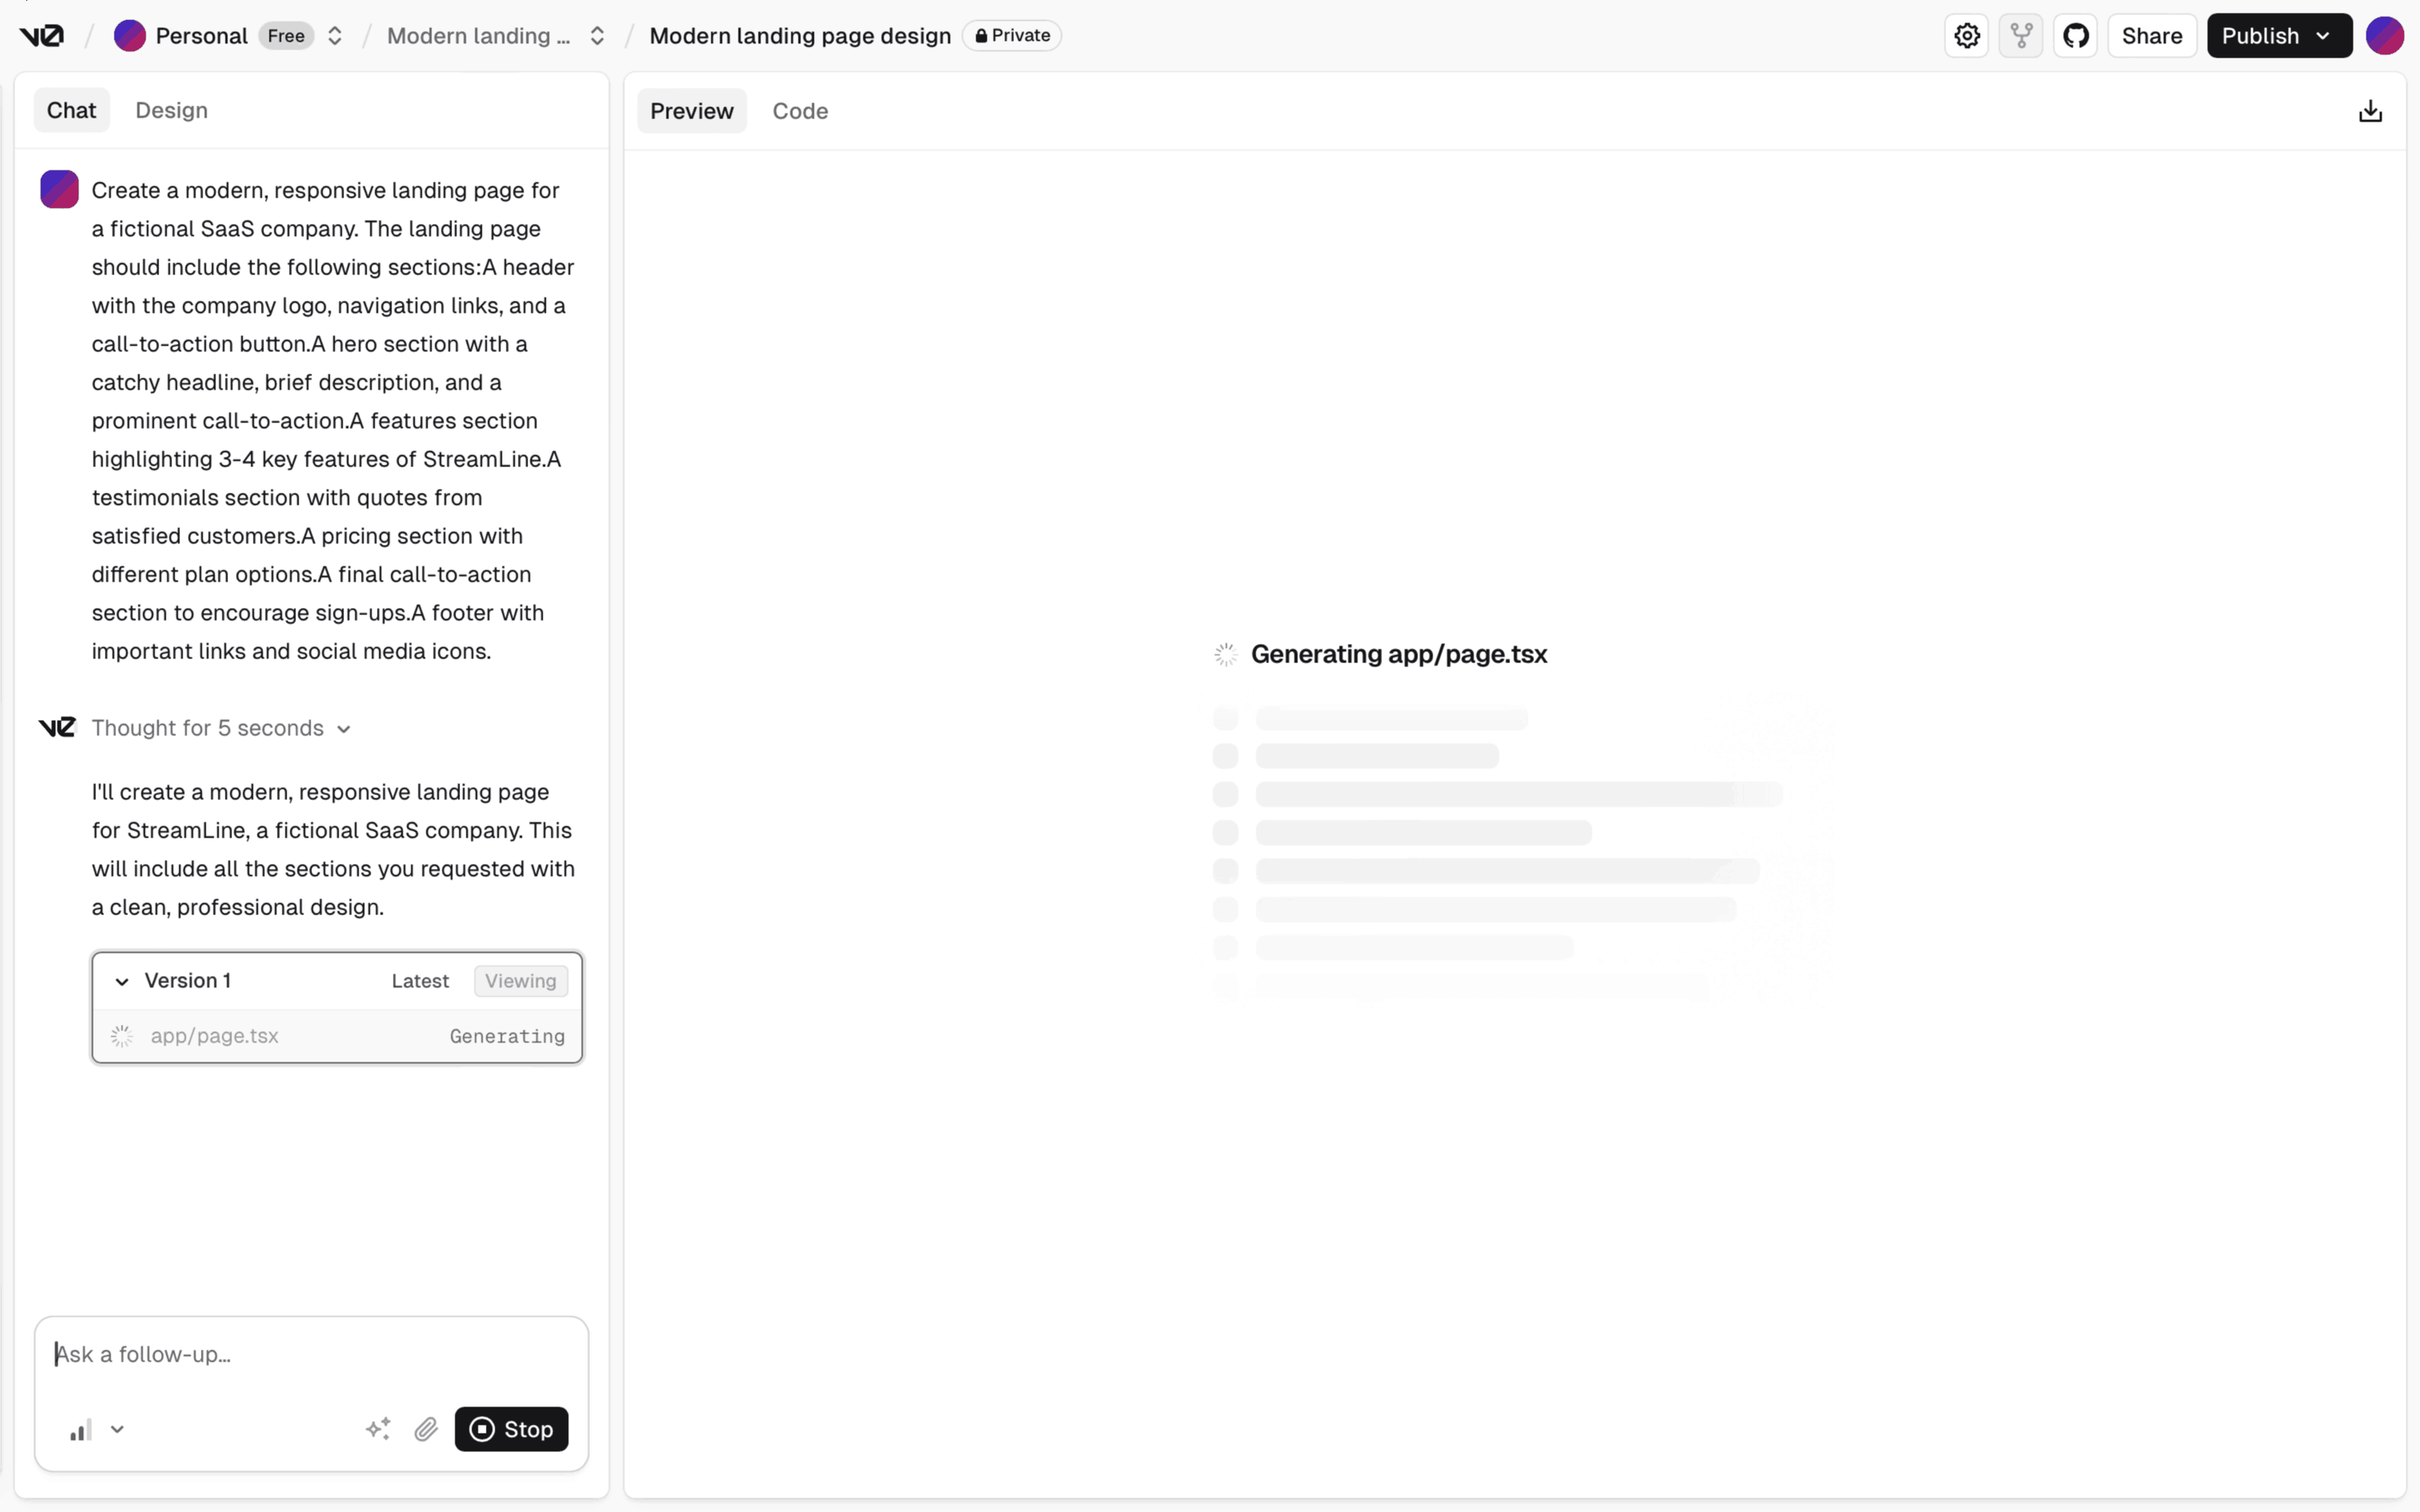
Task: Click the model usage bars icon
Action: [x=80, y=1428]
